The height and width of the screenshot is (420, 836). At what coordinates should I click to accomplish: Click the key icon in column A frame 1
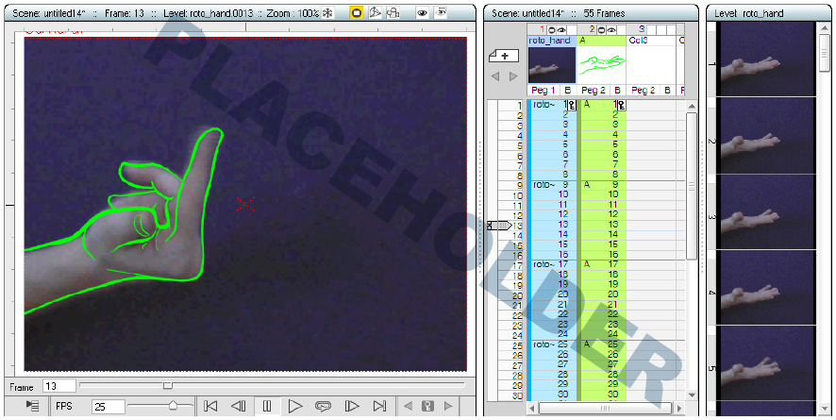pyautogui.click(x=621, y=106)
